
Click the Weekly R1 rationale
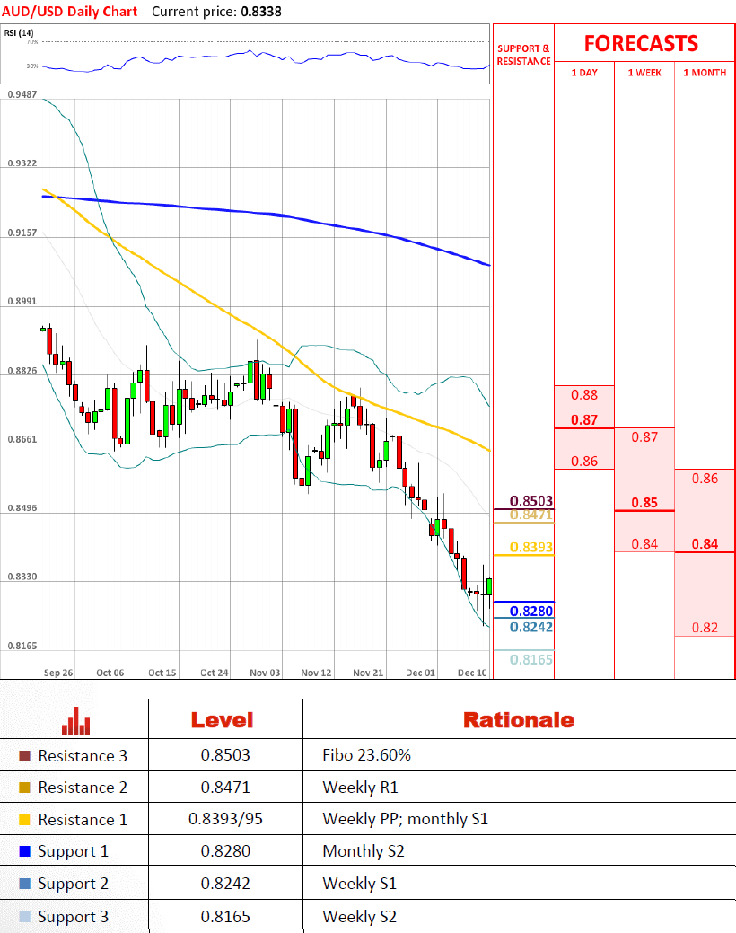click(x=360, y=788)
